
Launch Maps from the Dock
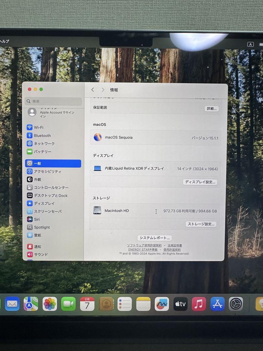point(31,304)
